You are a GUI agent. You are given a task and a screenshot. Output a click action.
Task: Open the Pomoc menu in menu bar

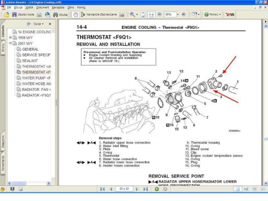coord(81,7)
